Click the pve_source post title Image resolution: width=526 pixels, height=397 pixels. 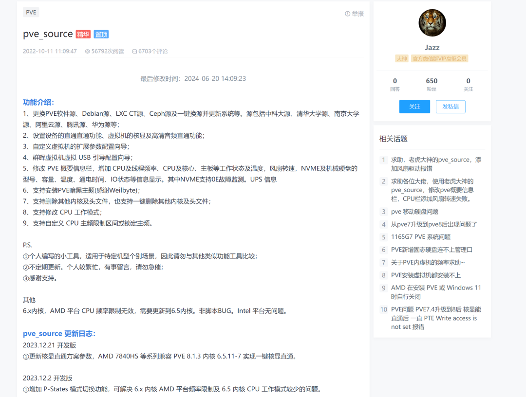point(48,34)
